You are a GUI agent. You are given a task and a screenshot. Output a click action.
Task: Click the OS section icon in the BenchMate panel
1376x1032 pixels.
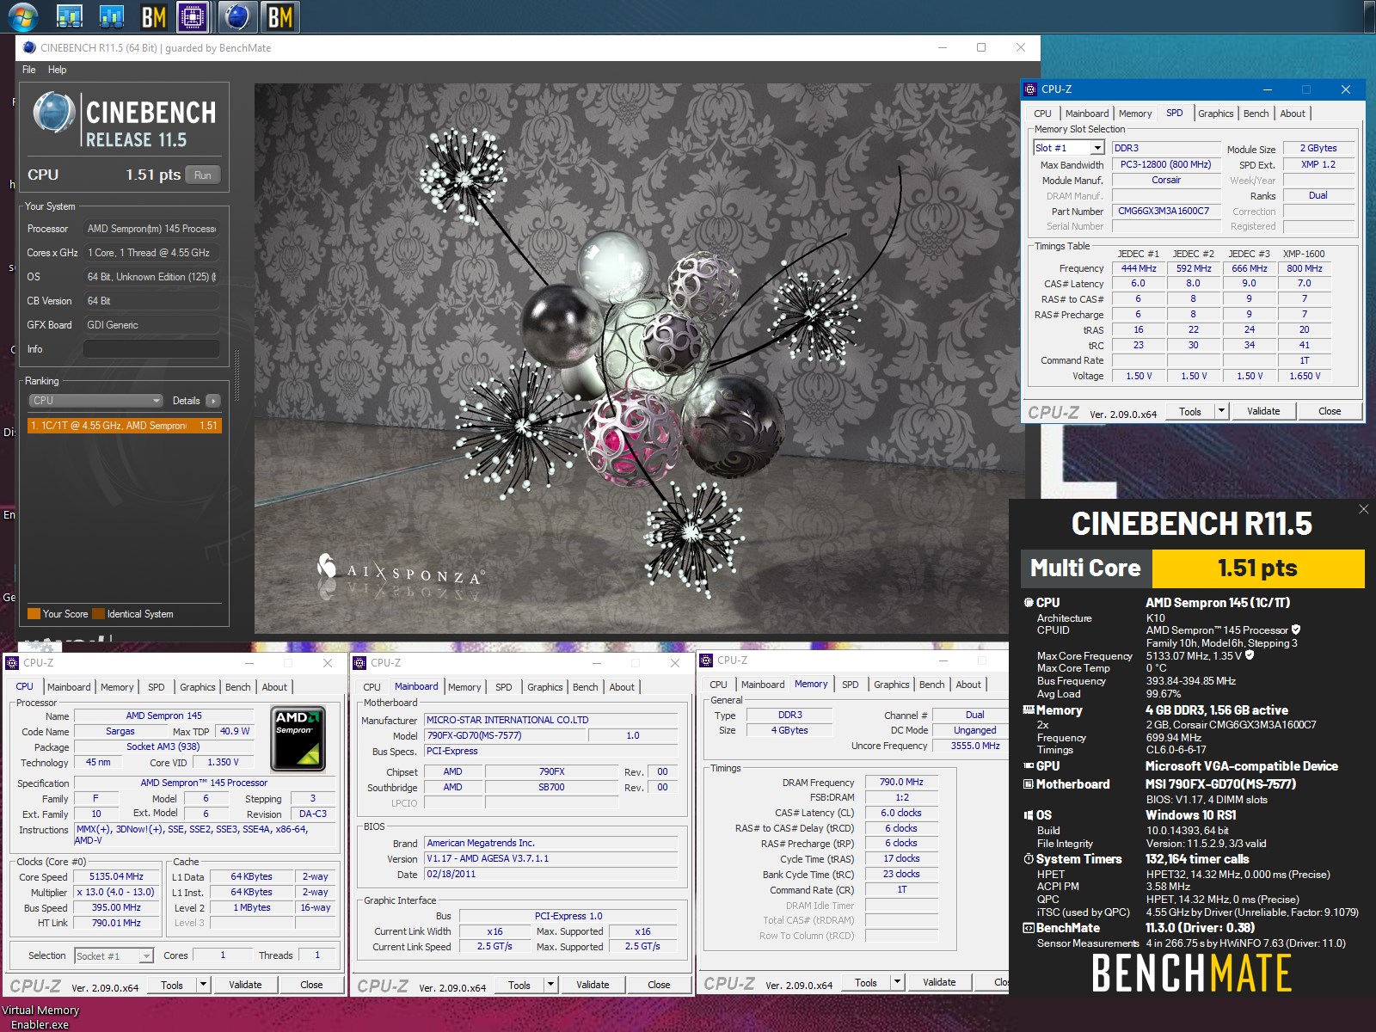(1029, 814)
